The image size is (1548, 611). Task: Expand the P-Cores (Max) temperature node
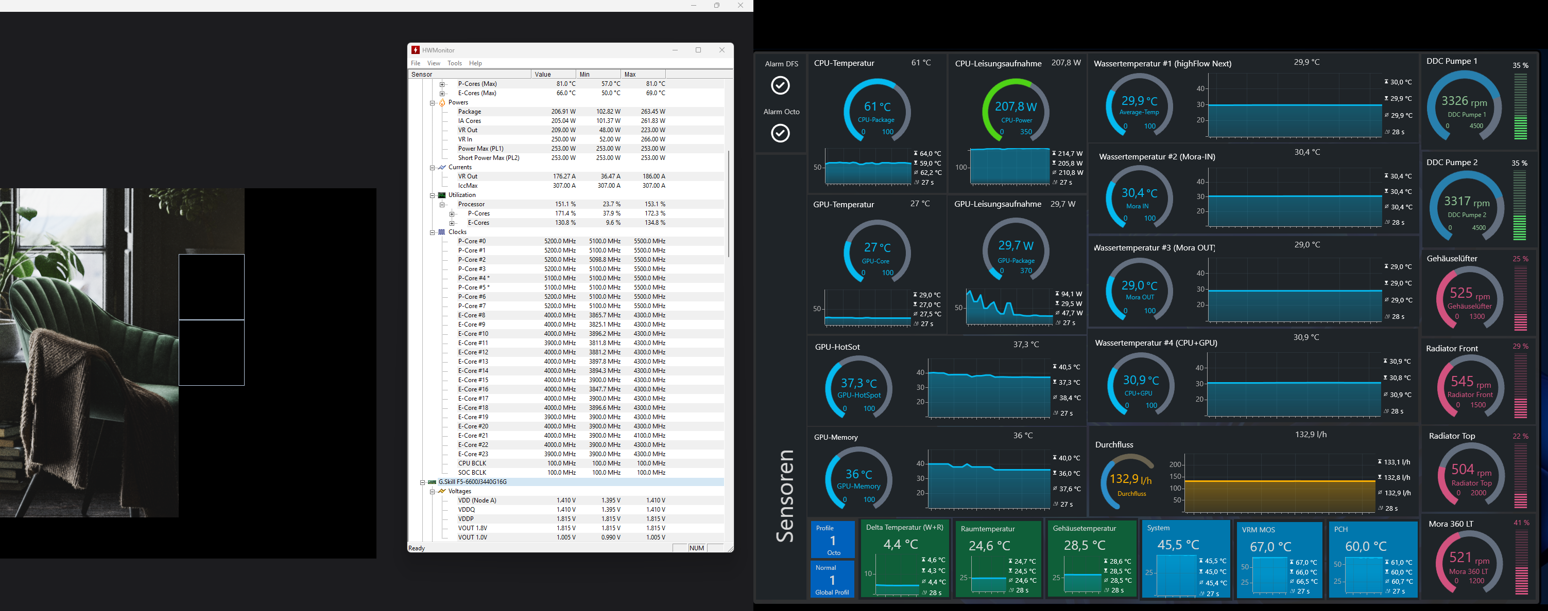click(x=442, y=84)
